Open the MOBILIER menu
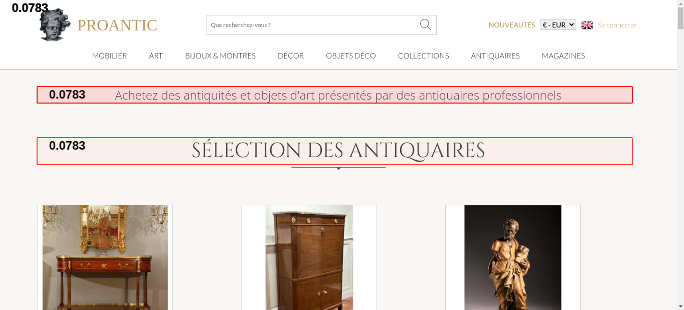Image resolution: width=684 pixels, height=310 pixels. pos(109,56)
